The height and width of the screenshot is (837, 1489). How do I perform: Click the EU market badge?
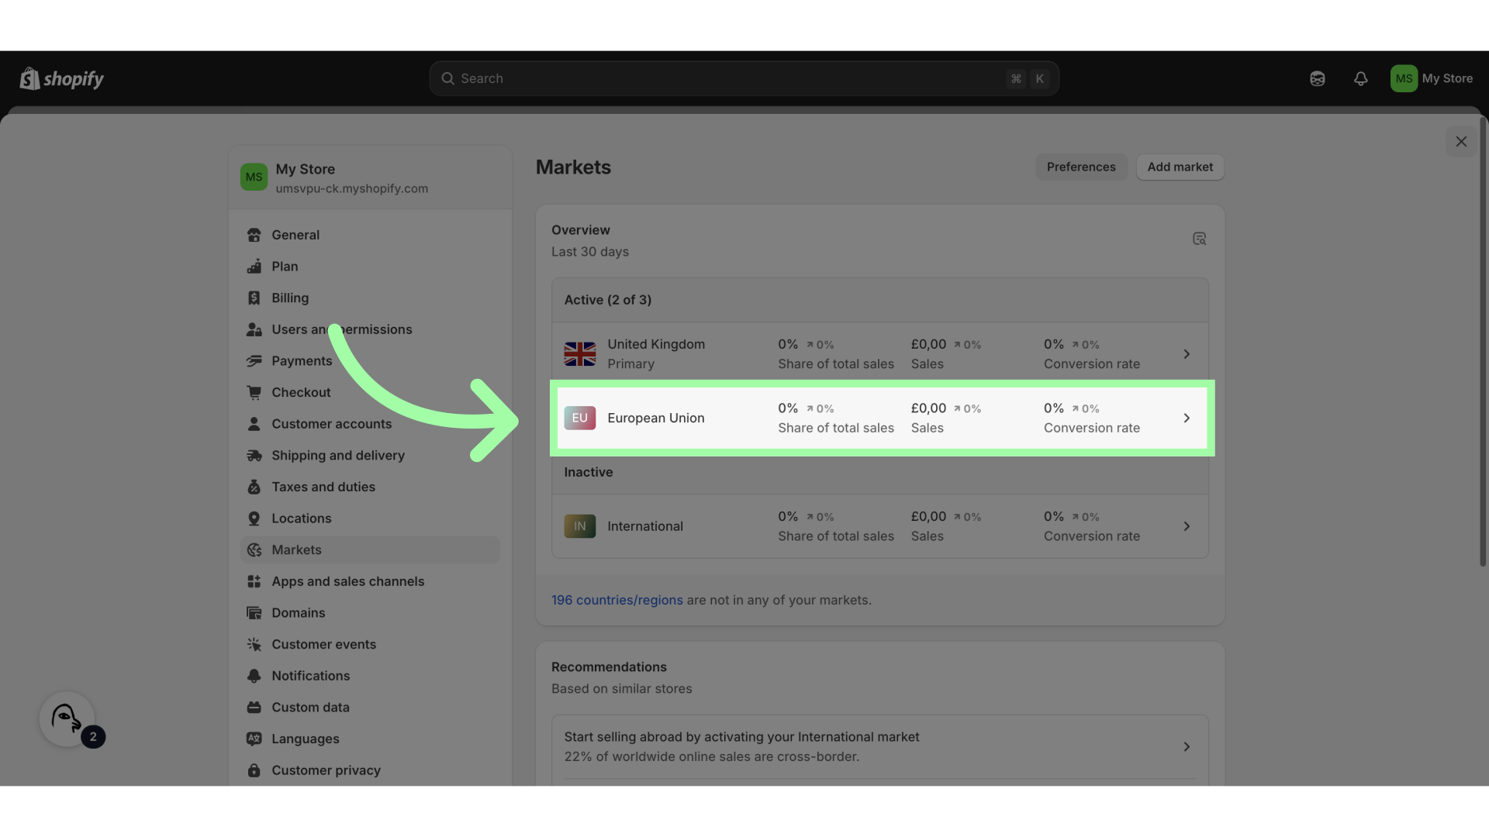tap(579, 418)
